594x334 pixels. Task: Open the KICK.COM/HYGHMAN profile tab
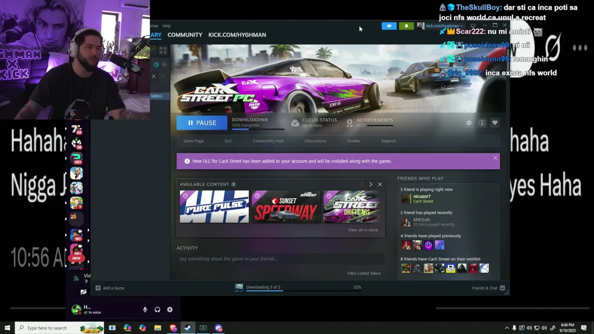click(237, 35)
